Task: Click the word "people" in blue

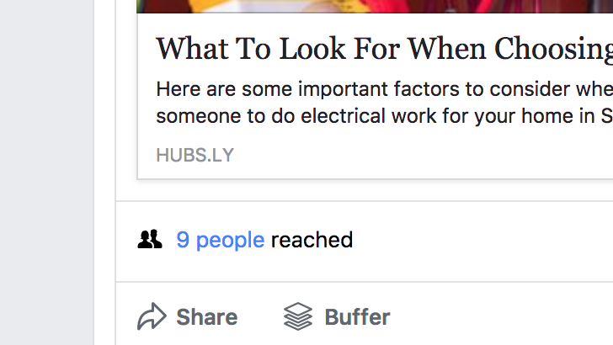Action: coord(230,241)
